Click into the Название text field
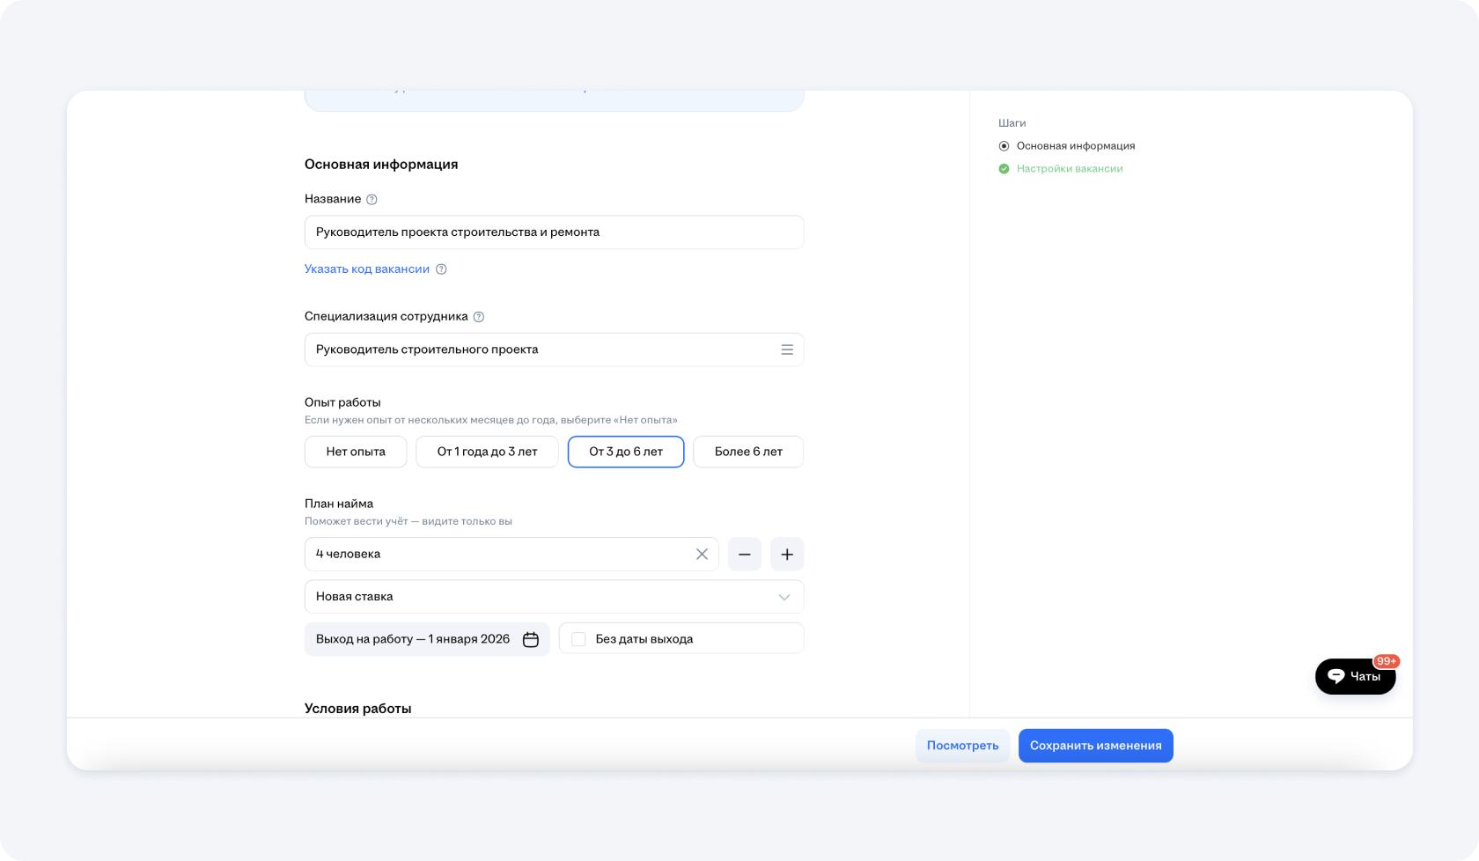The image size is (1479, 861). pyautogui.click(x=554, y=232)
